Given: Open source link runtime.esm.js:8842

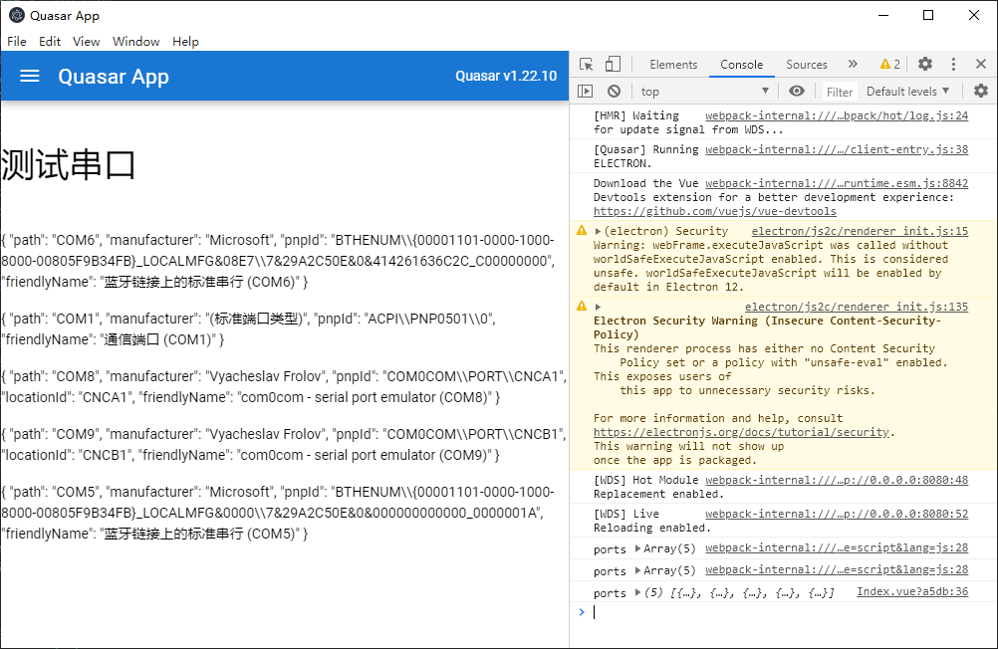Looking at the screenshot, I should (x=837, y=183).
